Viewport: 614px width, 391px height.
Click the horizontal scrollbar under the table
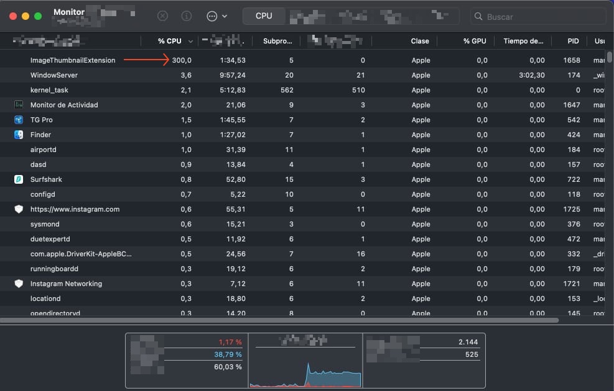[280, 320]
